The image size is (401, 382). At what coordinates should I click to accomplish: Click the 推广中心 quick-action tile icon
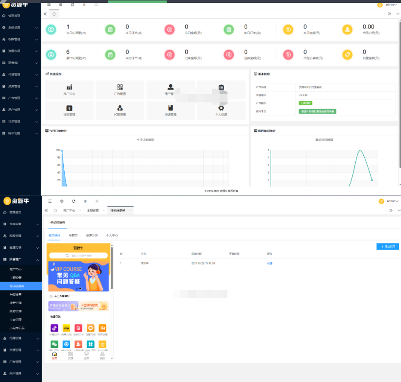(70, 87)
